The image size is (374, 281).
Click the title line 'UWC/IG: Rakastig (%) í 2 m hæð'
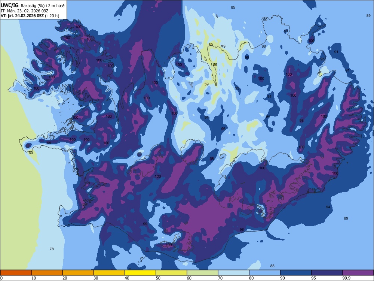[x=33, y=5]
